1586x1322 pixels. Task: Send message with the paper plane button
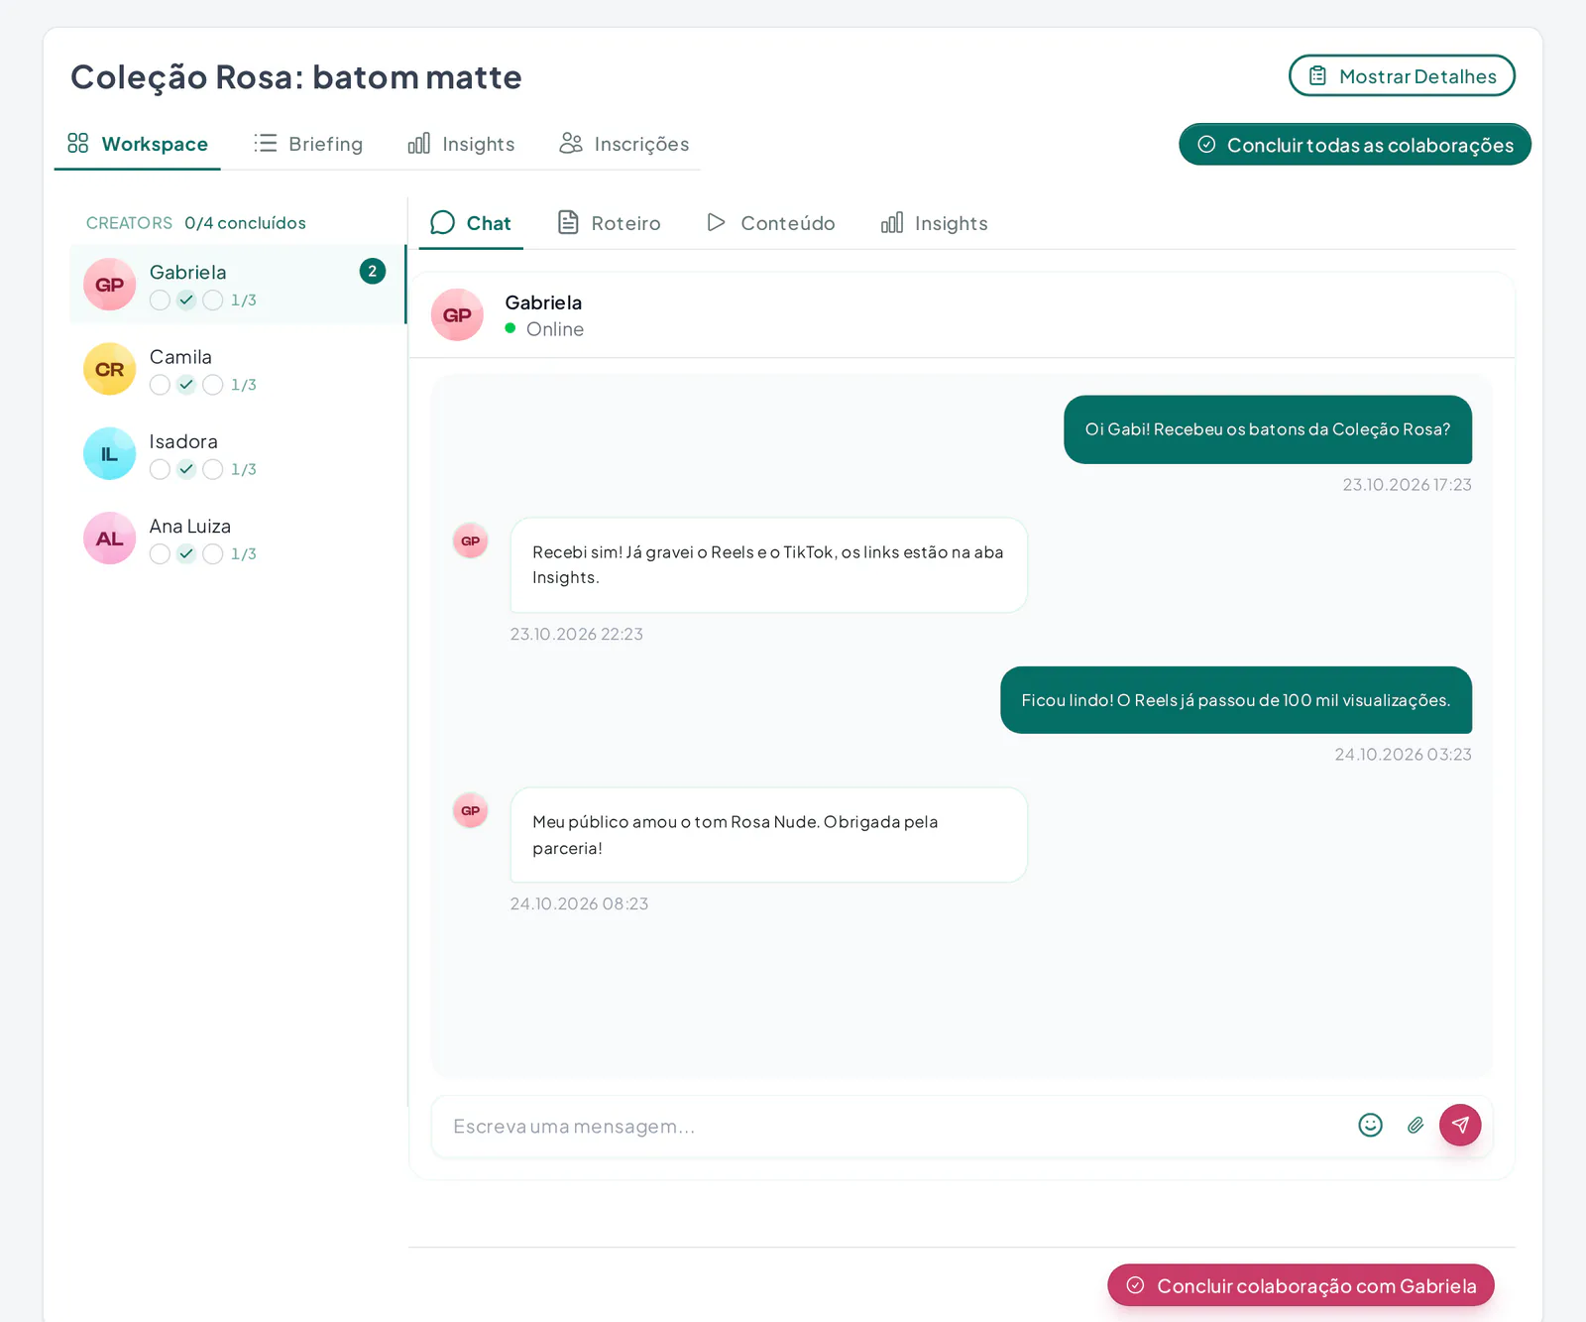click(x=1460, y=1125)
